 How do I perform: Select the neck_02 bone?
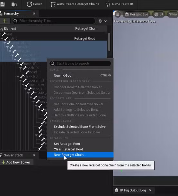[x=33, y=68]
